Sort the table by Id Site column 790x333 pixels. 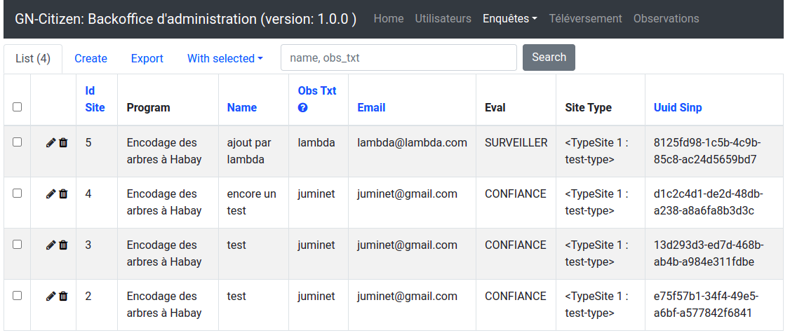(x=95, y=99)
